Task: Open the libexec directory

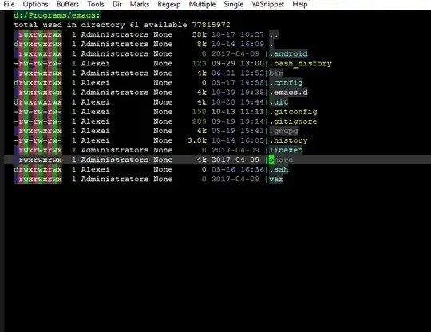Action: click(x=286, y=150)
